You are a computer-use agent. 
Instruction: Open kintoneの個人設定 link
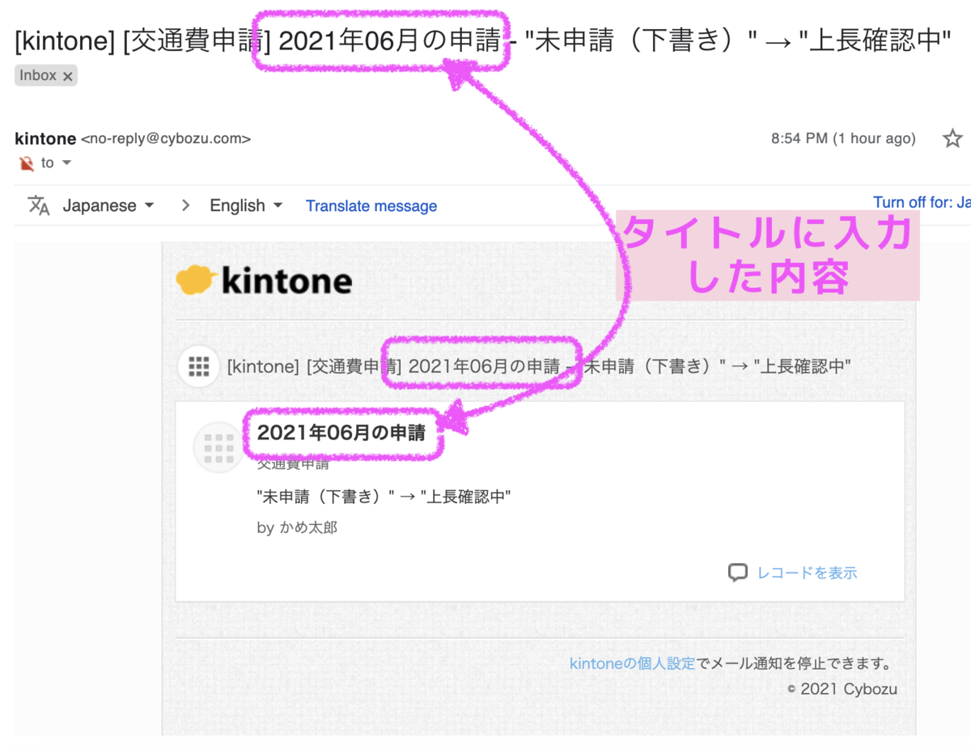coord(632,664)
